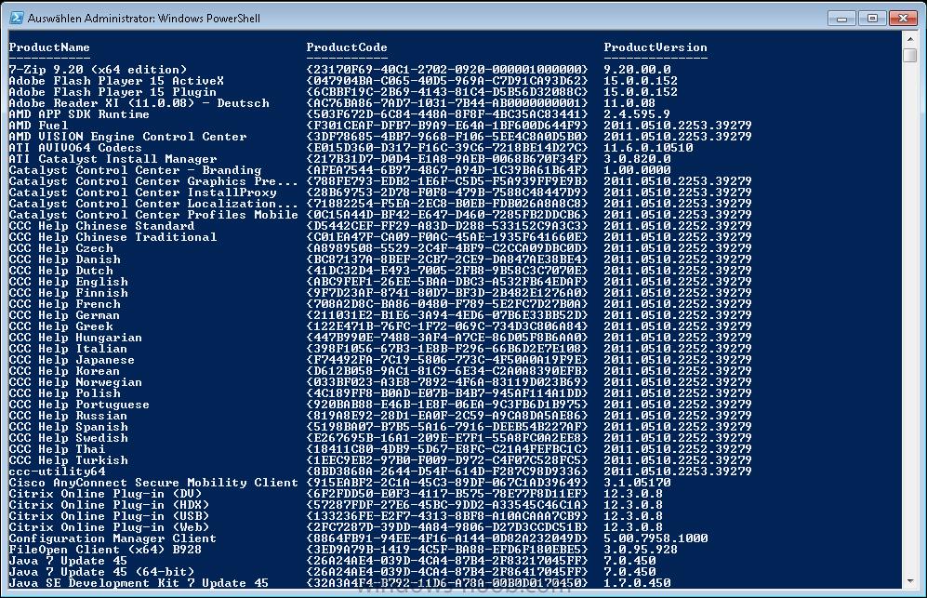The image size is (927, 598).
Task: Click 'Catalyst Control Center Graphics Pre...' name
Action: [x=153, y=181]
